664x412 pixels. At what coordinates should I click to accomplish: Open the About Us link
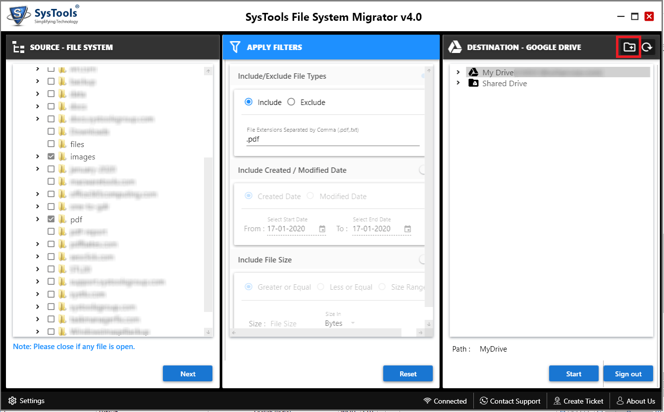pyautogui.click(x=635, y=401)
